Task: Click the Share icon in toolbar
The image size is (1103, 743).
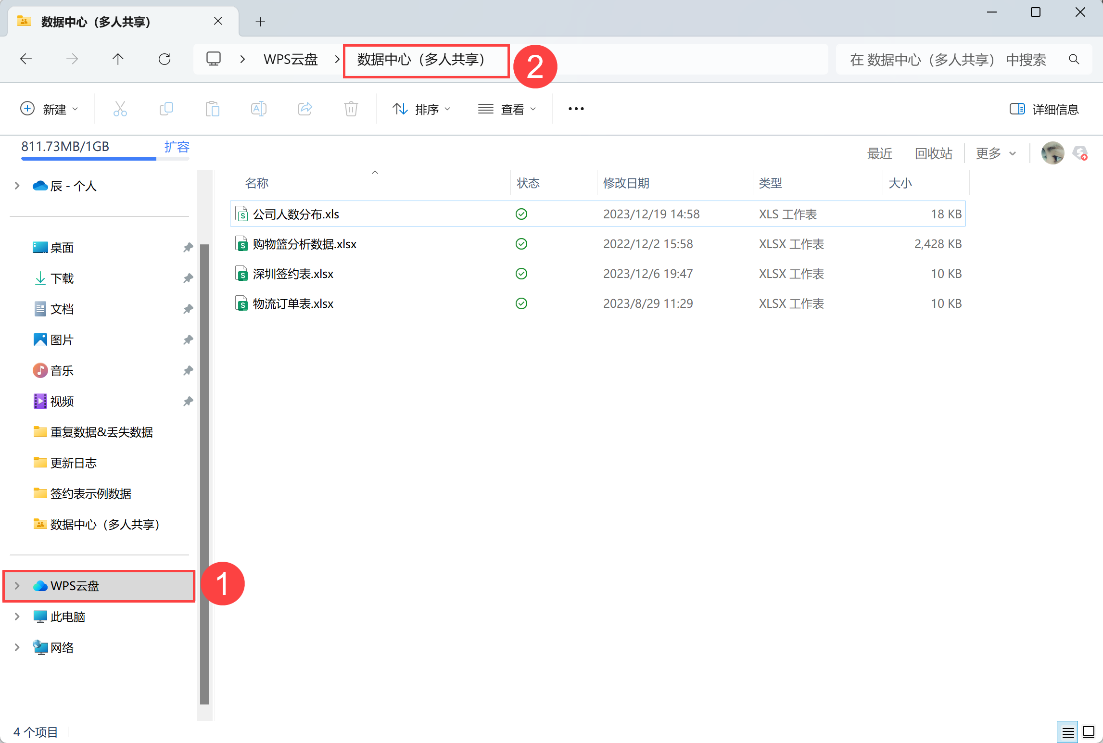Action: (x=305, y=109)
